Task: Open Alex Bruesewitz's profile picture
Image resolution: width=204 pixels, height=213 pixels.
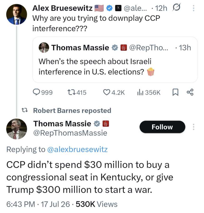Action: (16, 14)
